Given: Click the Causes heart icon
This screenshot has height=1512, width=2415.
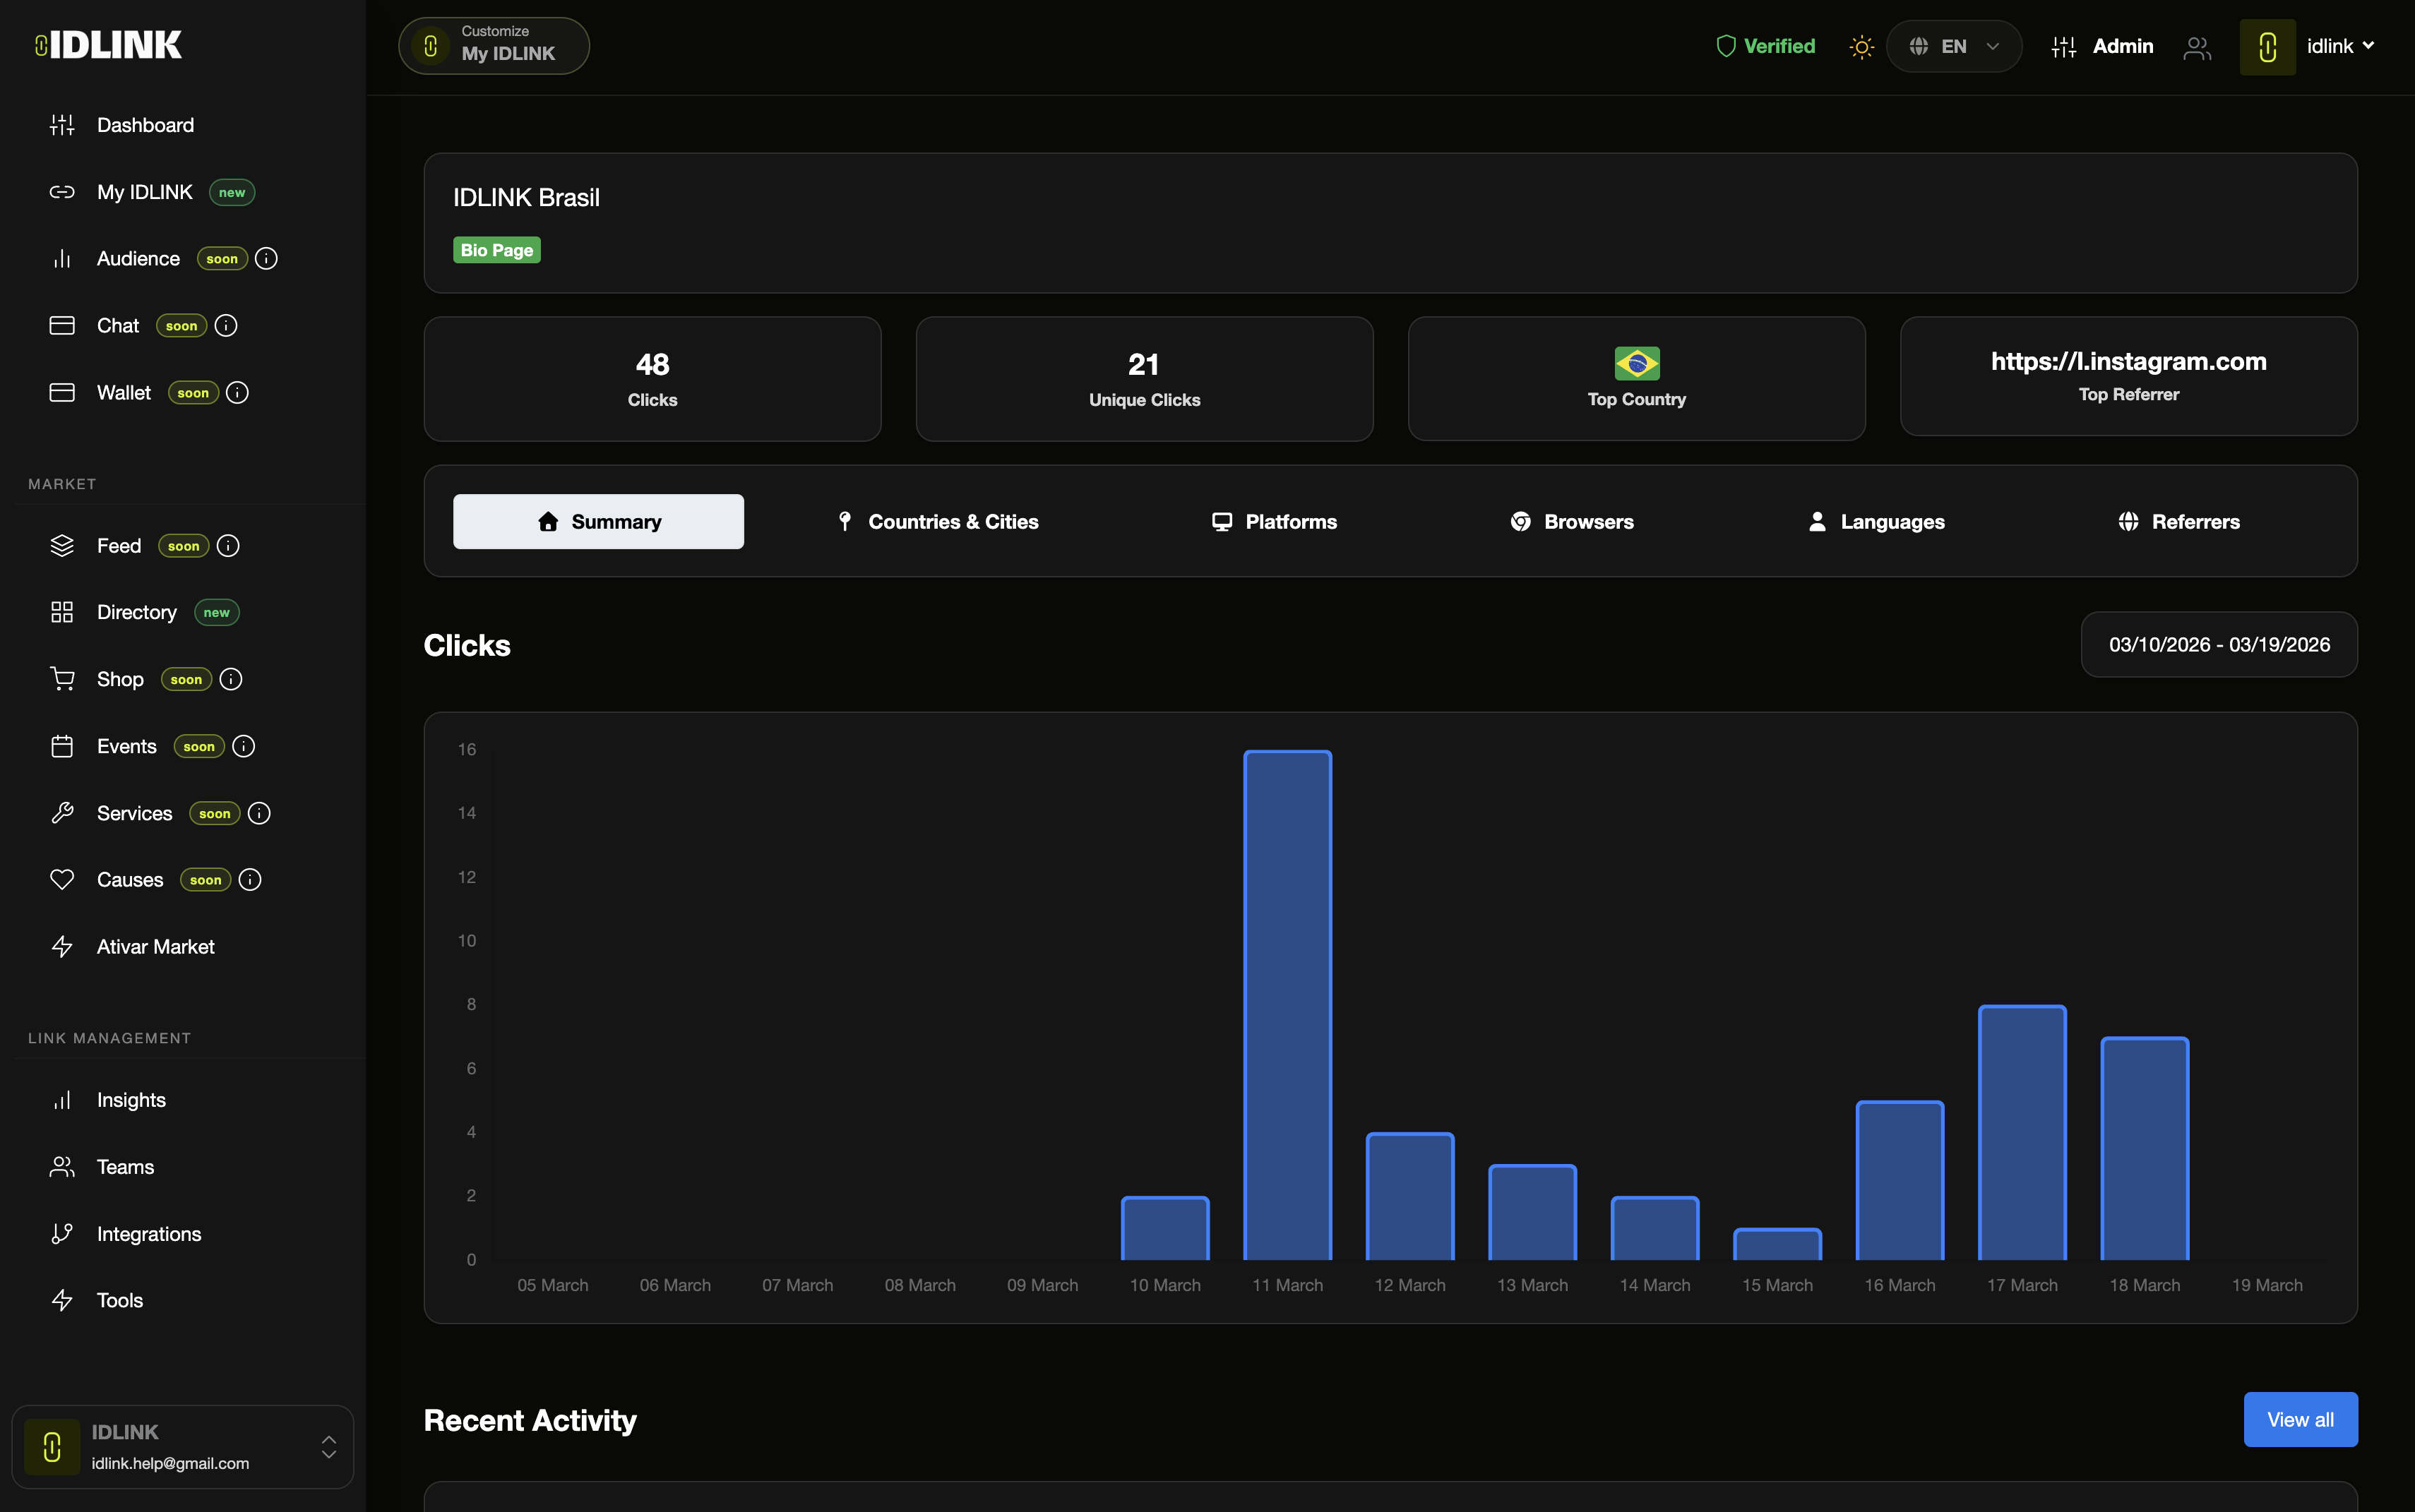Looking at the screenshot, I should tap(62, 880).
